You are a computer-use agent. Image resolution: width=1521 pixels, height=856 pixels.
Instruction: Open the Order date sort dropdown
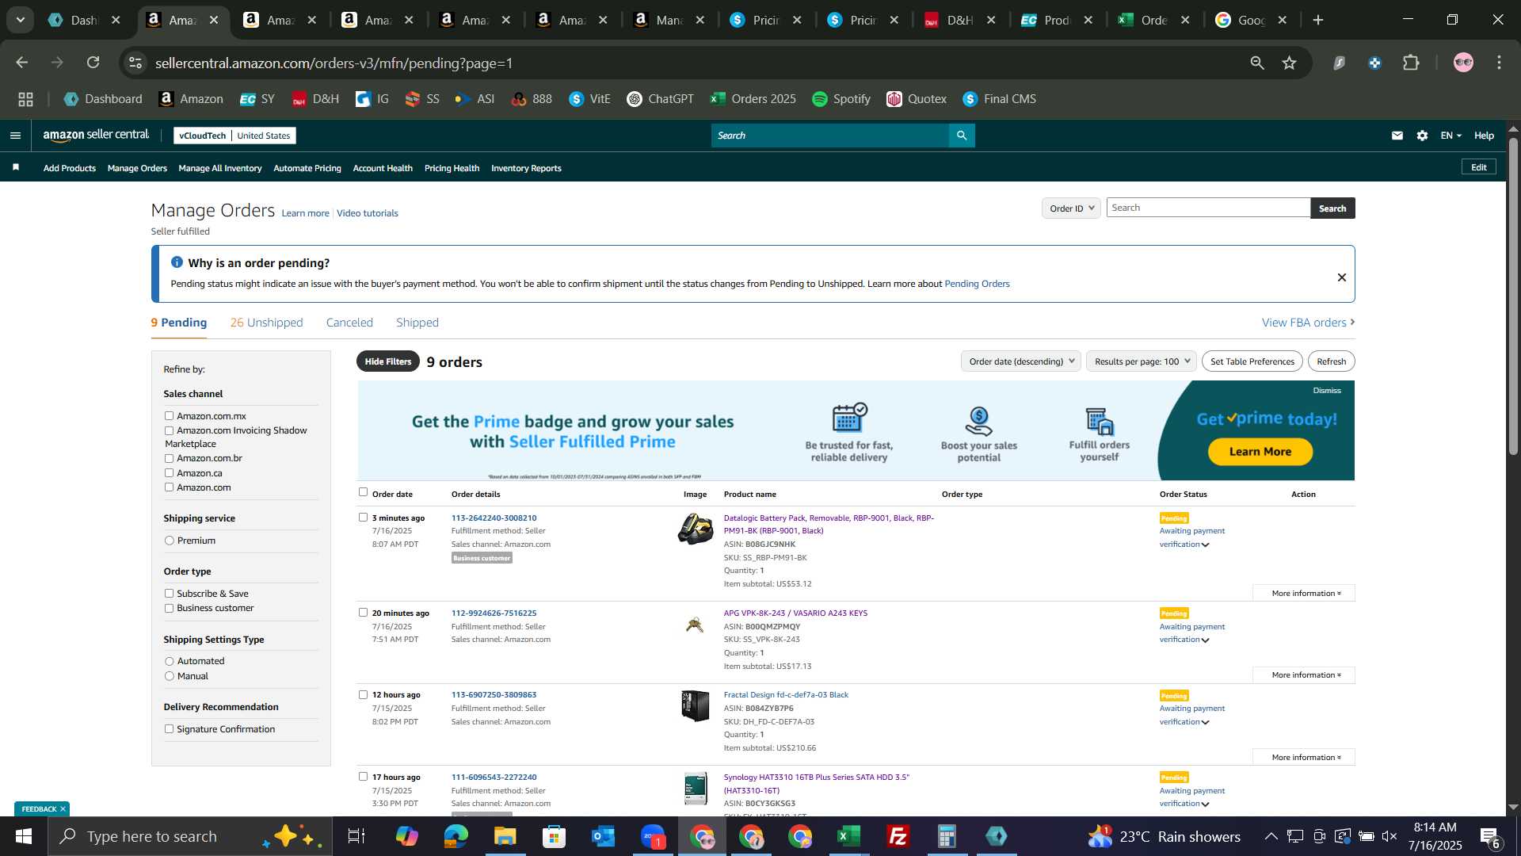tap(1021, 361)
